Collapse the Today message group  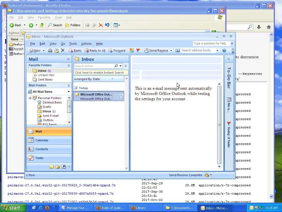pyautogui.click(x=76, y=88)
